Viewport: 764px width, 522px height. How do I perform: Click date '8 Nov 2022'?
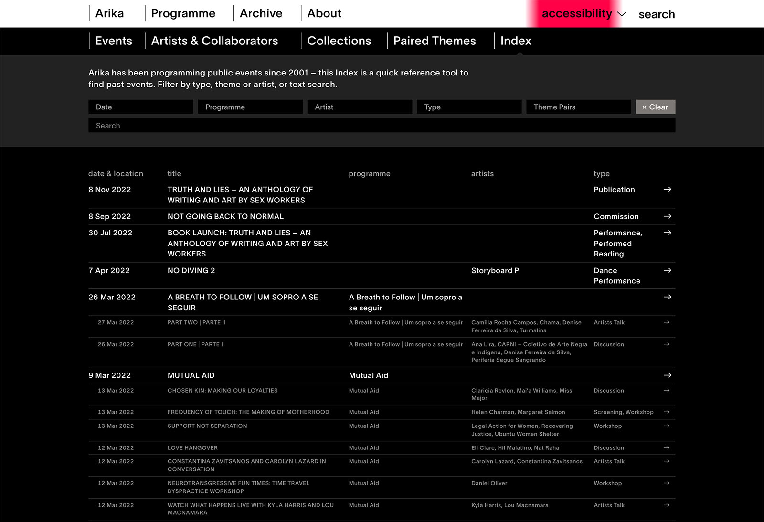[x=110, y=190]
